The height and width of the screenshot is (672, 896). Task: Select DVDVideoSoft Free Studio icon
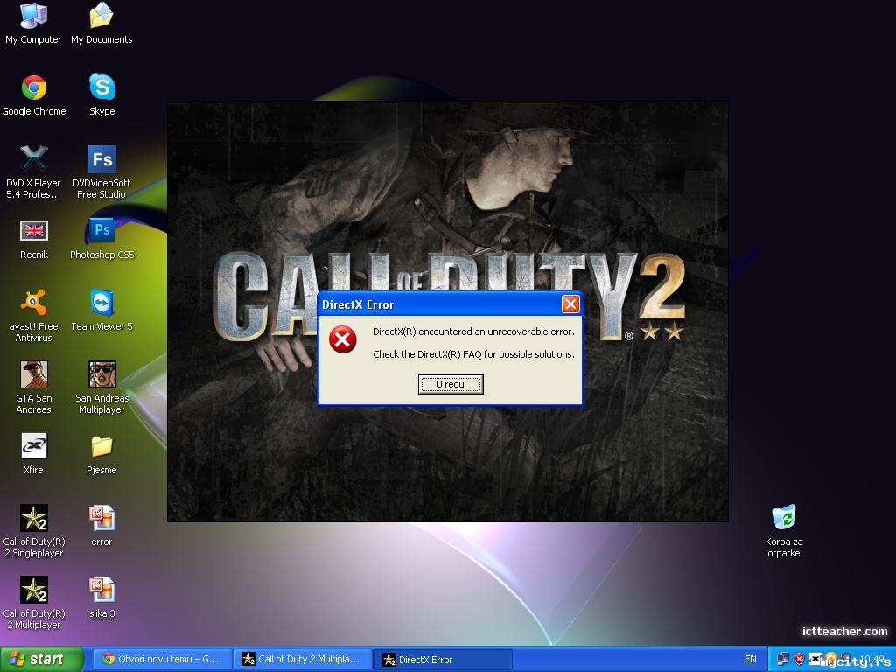(x=101, y=172)
